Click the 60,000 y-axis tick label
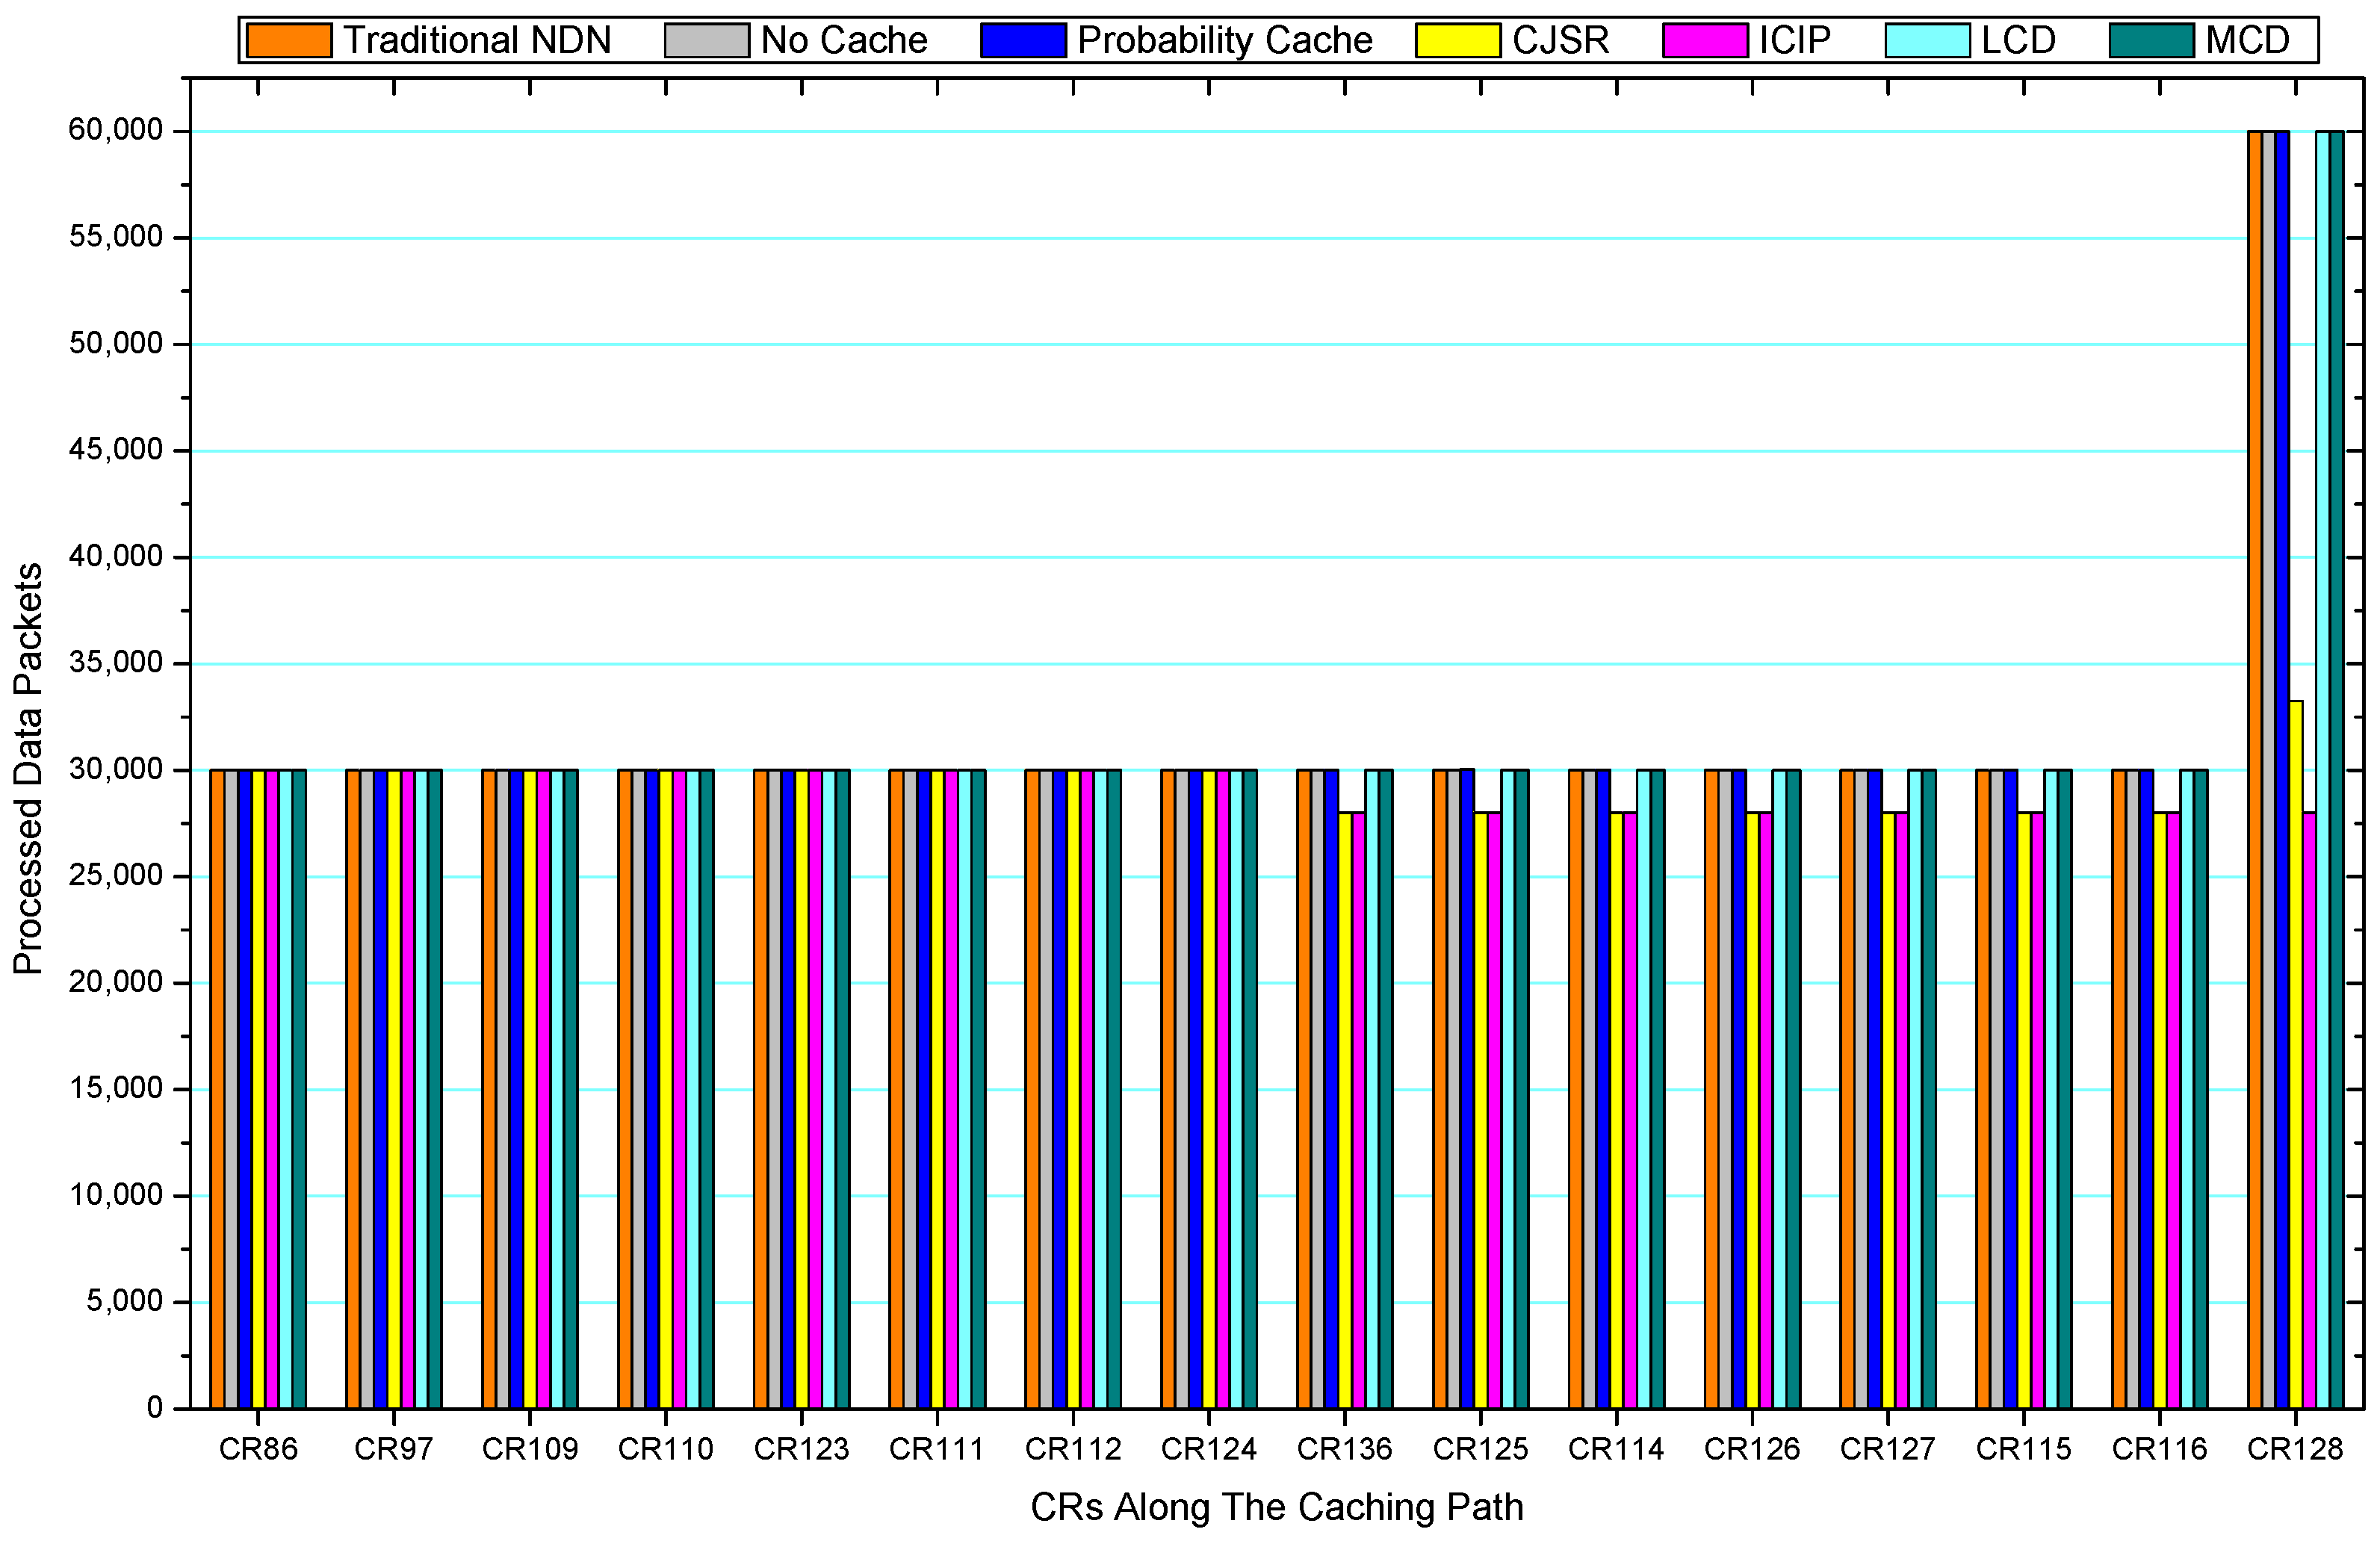This screenshot has height=1544, width=2380. pos(115,130)
